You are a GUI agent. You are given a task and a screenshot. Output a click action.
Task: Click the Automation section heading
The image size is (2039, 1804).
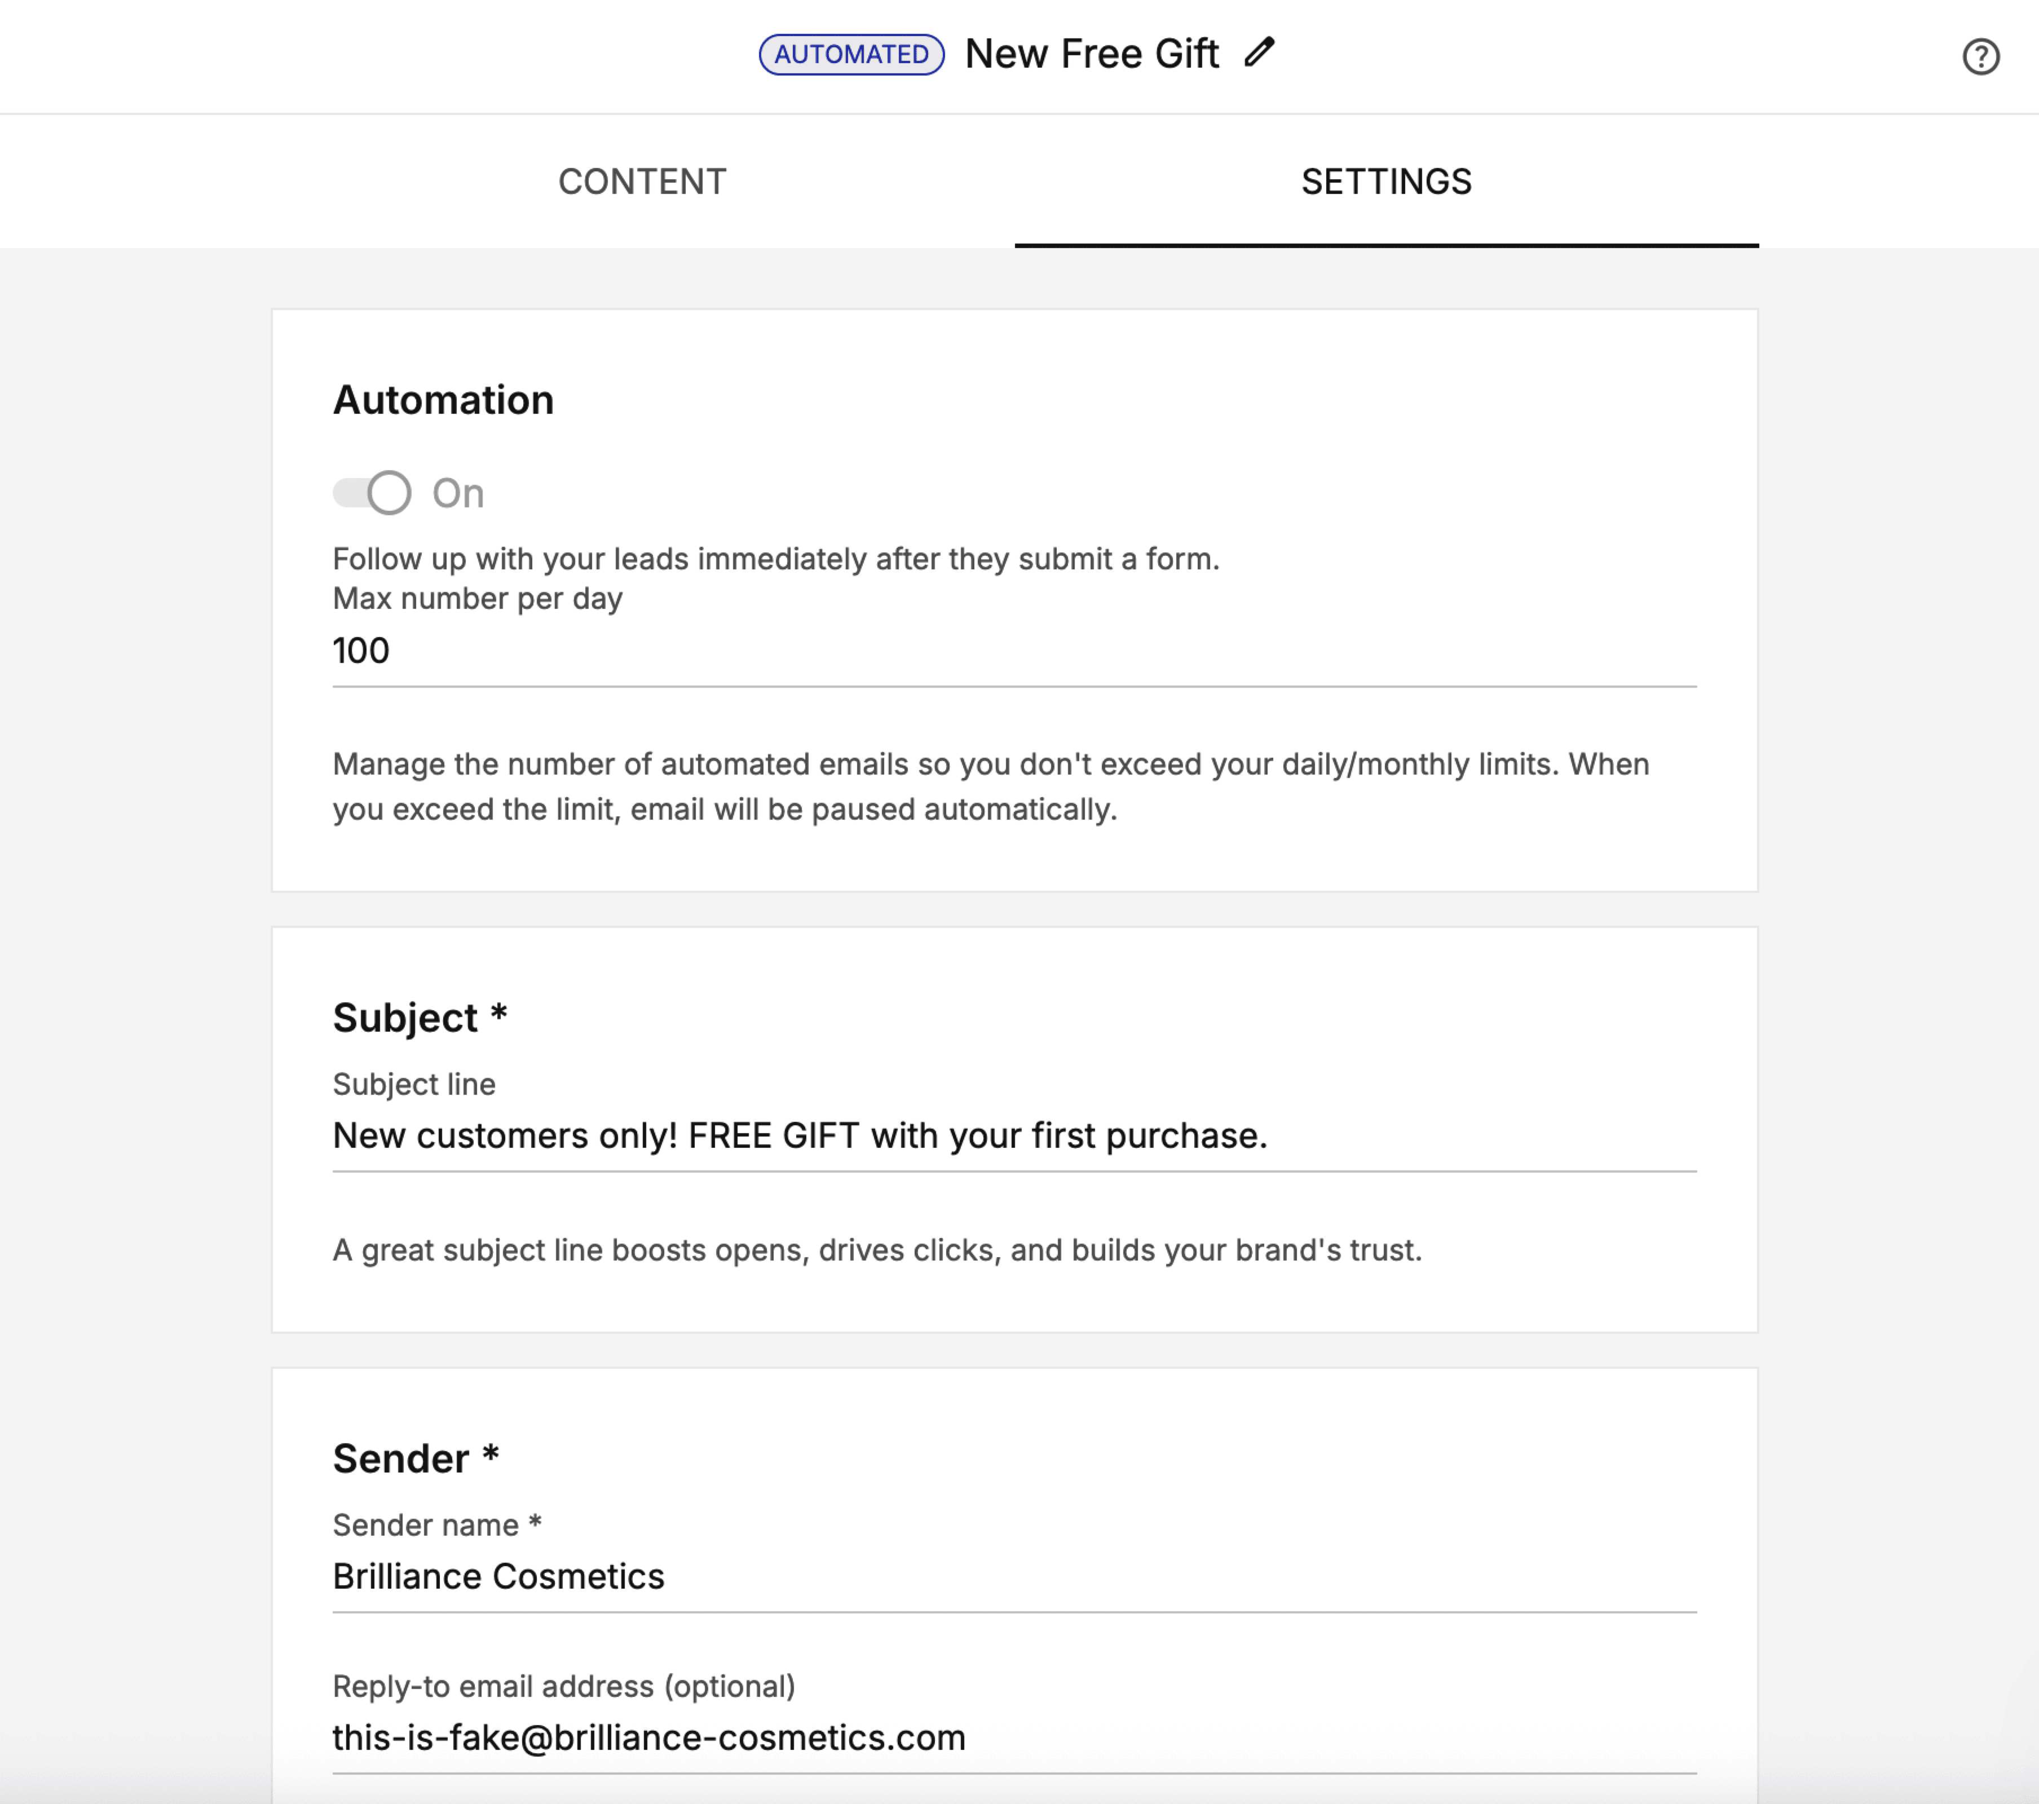point(443,400)
